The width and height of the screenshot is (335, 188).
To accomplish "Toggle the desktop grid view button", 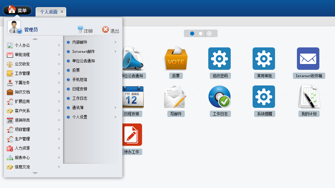I will [209, 33].
